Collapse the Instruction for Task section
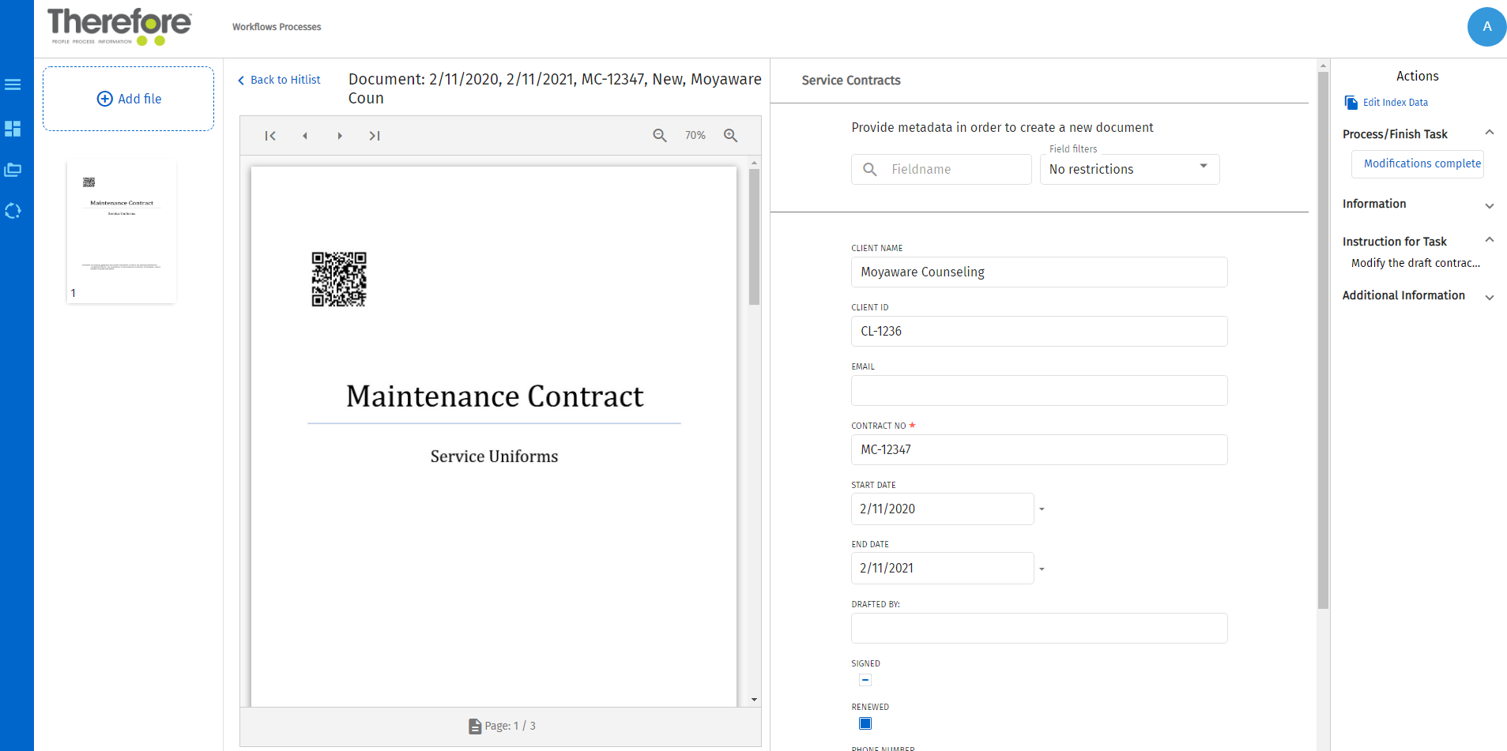1507x751 pixels. coord(1490,239)
